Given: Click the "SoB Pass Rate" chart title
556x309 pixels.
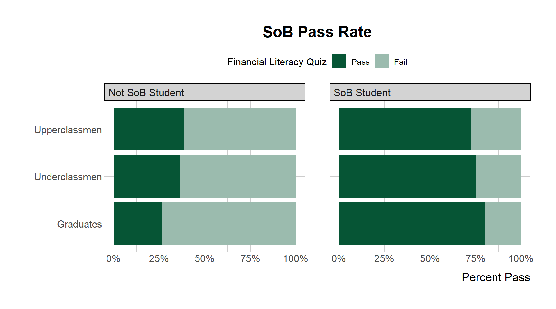Looking at the screenshot, I should coord(317,32).
